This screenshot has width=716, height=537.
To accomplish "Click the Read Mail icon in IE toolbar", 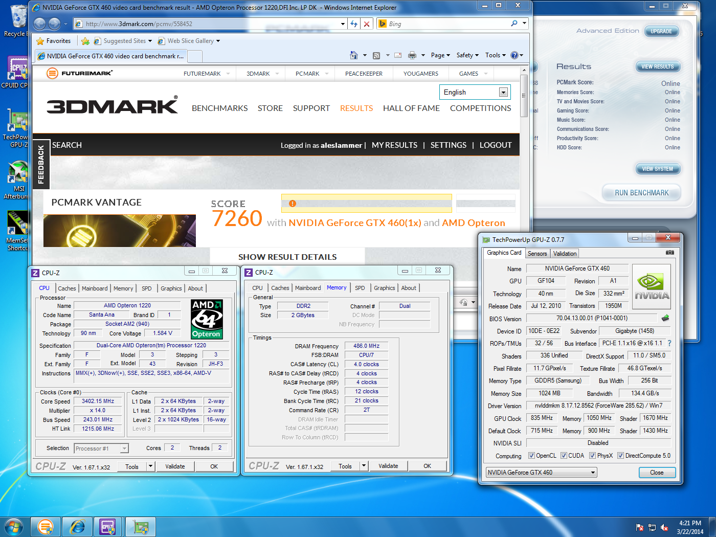I will tap(398, 55).
